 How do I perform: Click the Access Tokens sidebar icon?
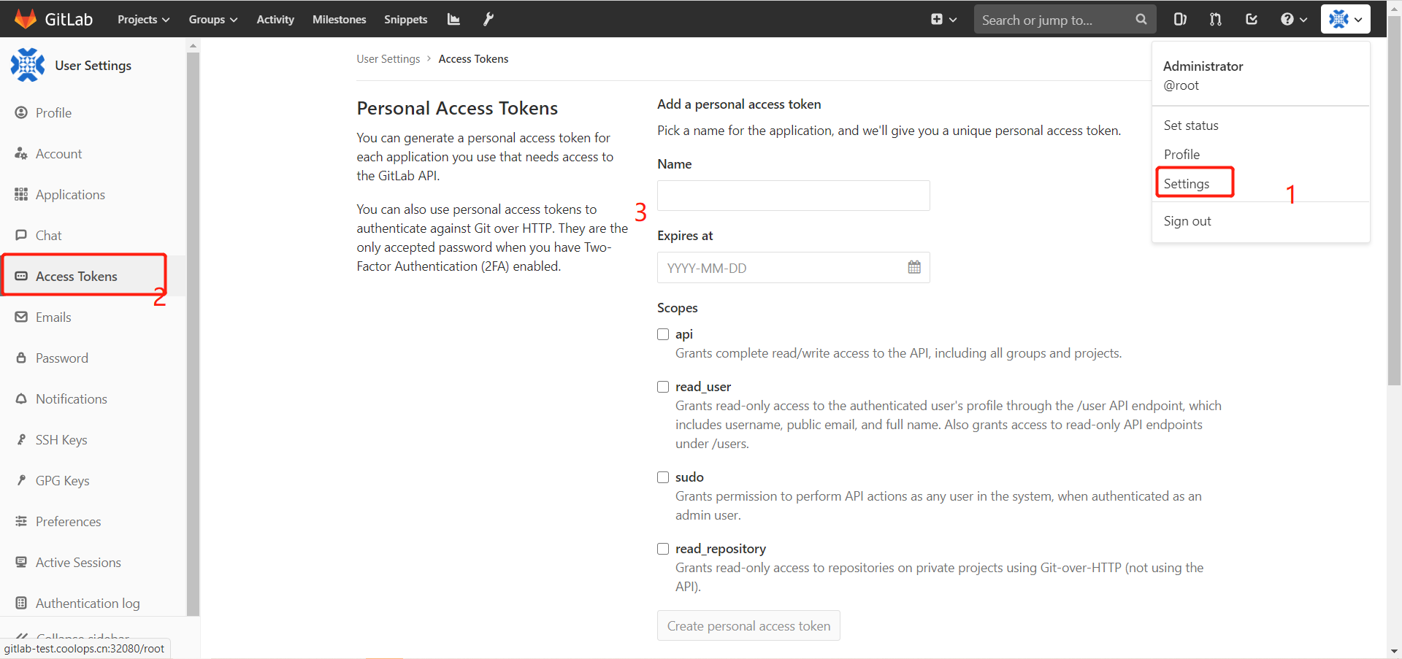click(x=21, y=276)
